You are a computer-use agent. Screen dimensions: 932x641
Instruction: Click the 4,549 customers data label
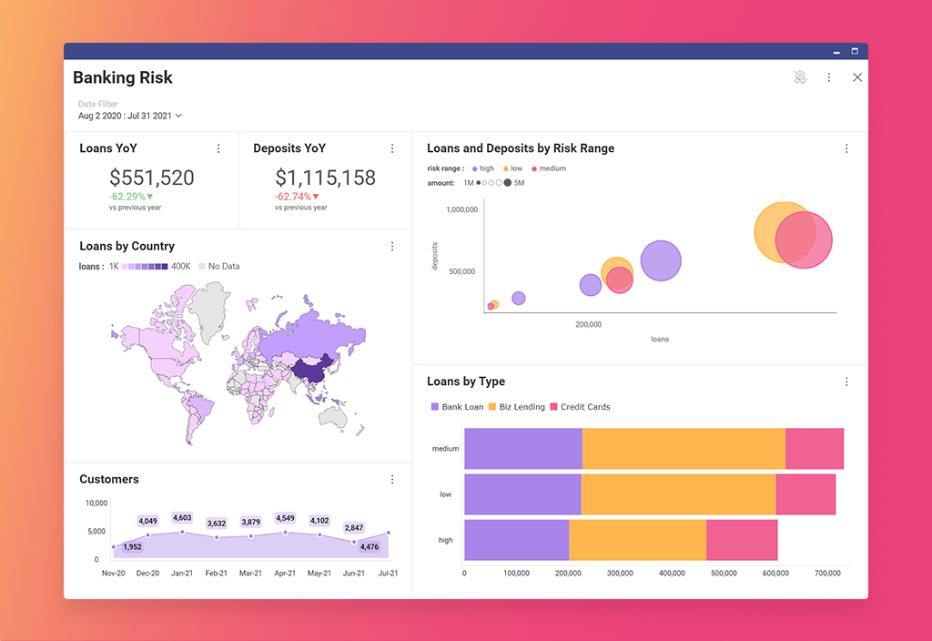tap(285, 518)
